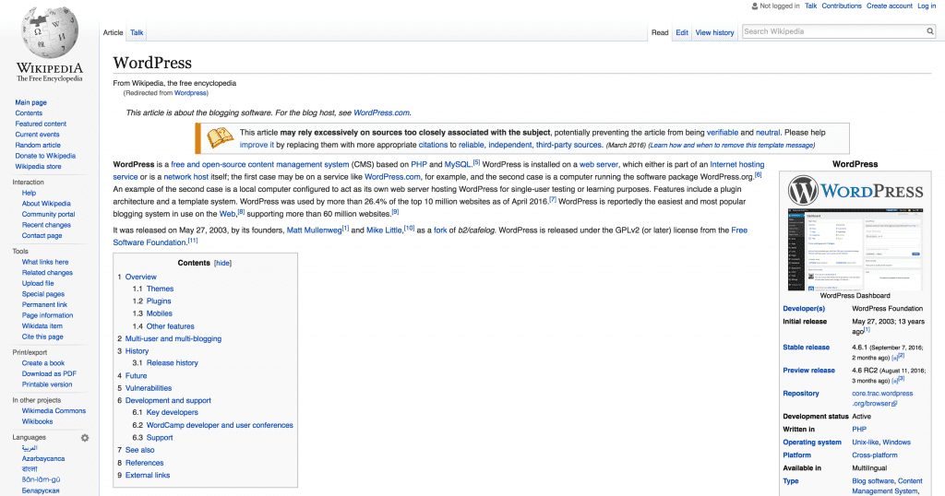Viewport: 945px width, 496px height.
Task: Open Contributions link in top bar
Action: pyautogui.click(x=842, y=6)
